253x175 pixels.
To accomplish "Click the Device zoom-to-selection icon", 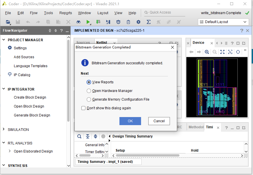I will [x=230, y=52].
